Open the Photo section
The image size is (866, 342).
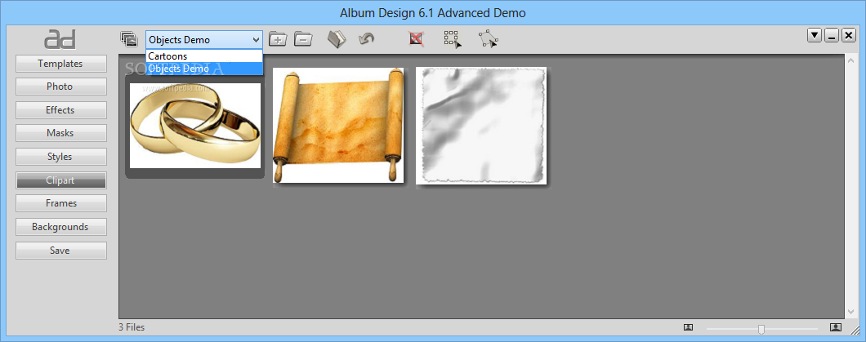(x=60, y=87)
